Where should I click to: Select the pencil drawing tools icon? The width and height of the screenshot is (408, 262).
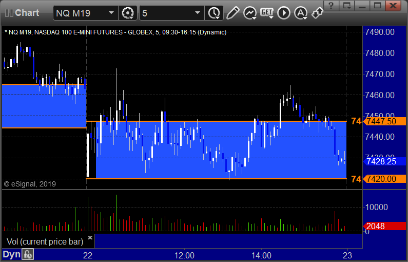click(232, 13)
